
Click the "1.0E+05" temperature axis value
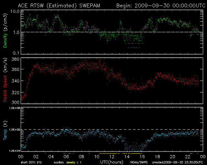click(x=15, y=130)
